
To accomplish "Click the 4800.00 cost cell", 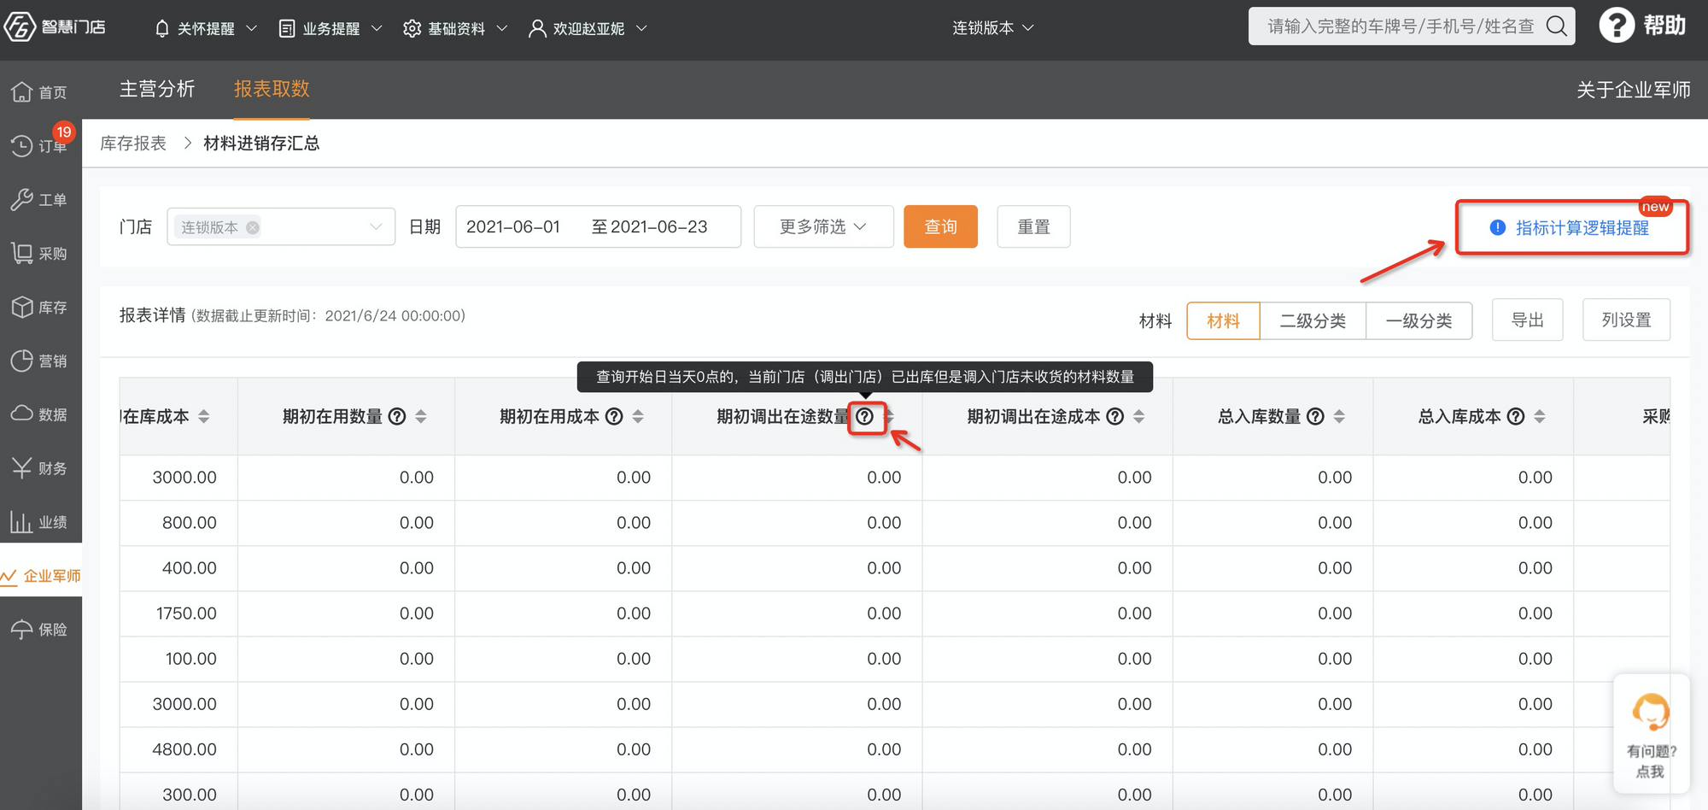I will pyautogui.click(x=184, y=749).
